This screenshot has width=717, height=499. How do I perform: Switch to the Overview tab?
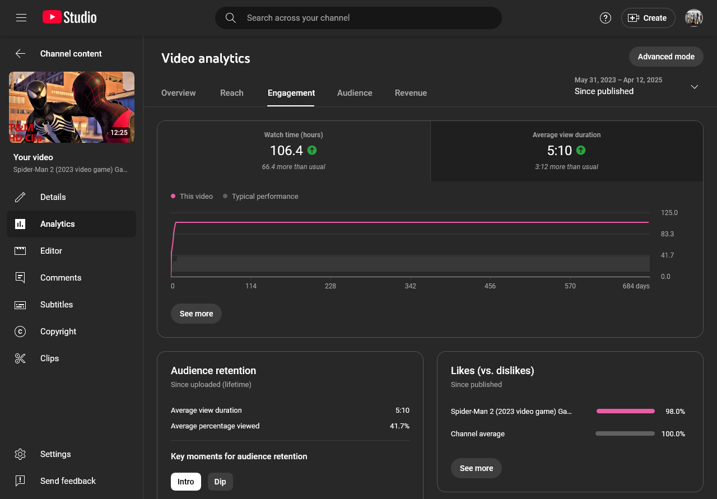[179, 93]
